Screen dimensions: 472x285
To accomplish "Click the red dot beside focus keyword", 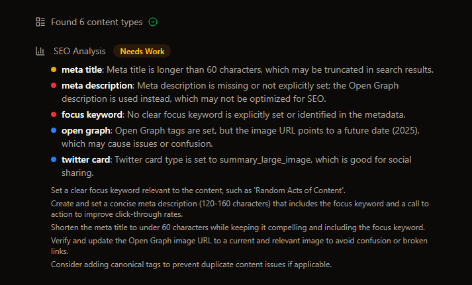I will tap(54, 114).
